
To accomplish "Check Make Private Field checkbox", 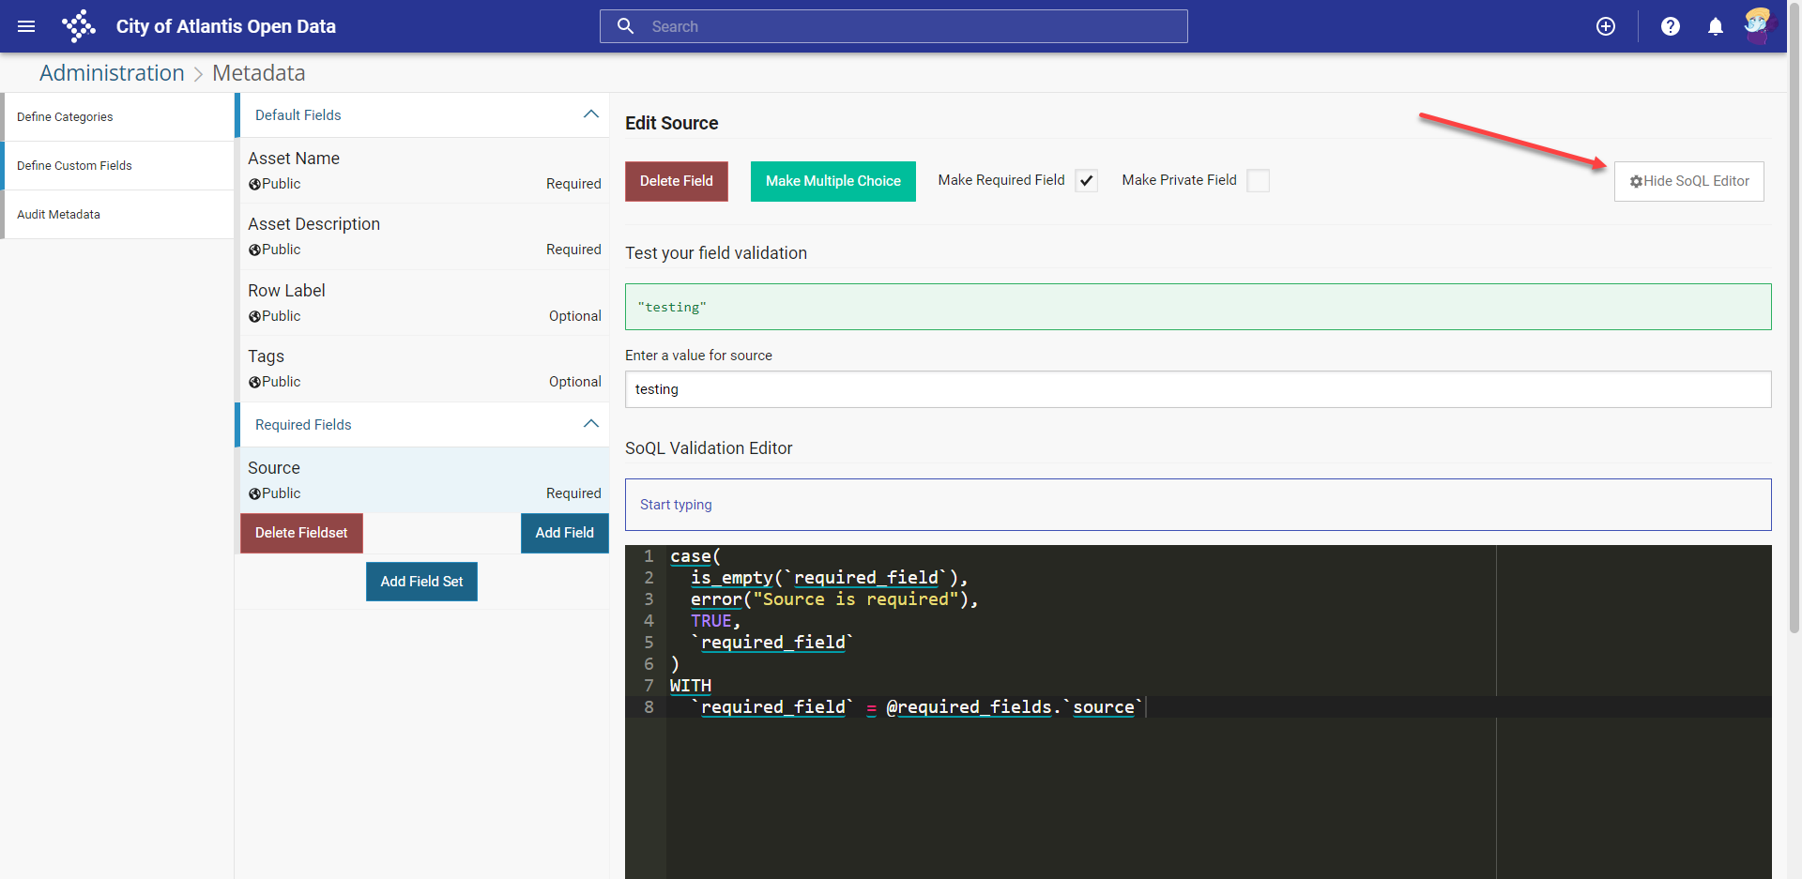I will tap(1258, 181).
